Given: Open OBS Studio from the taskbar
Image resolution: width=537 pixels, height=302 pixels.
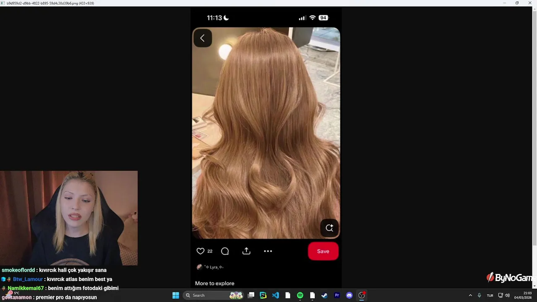Looking at the screenshot, I should [362, 295].
